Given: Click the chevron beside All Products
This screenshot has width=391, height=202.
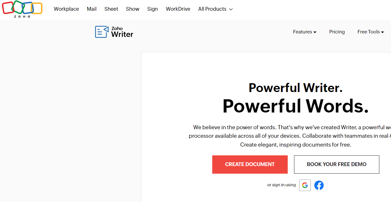Looking at the screenshot, I should (232, 9).
